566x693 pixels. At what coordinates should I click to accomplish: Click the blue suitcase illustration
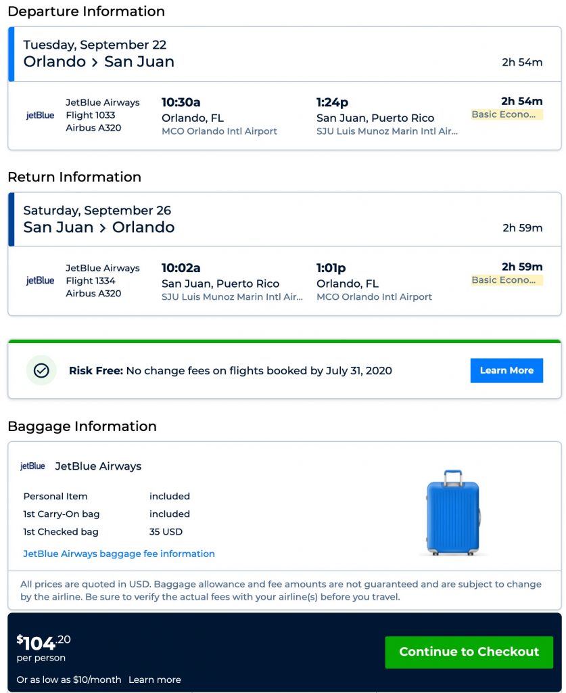click(452, 513)
